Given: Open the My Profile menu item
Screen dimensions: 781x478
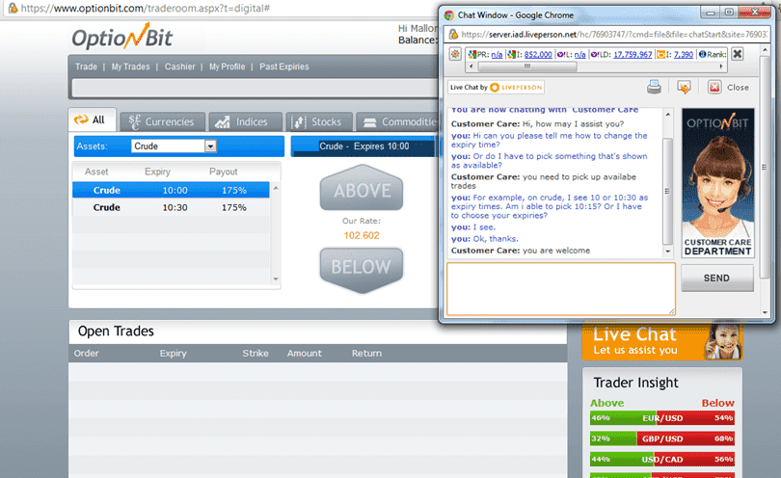Looking at the screenshot, I should point(228,66).
